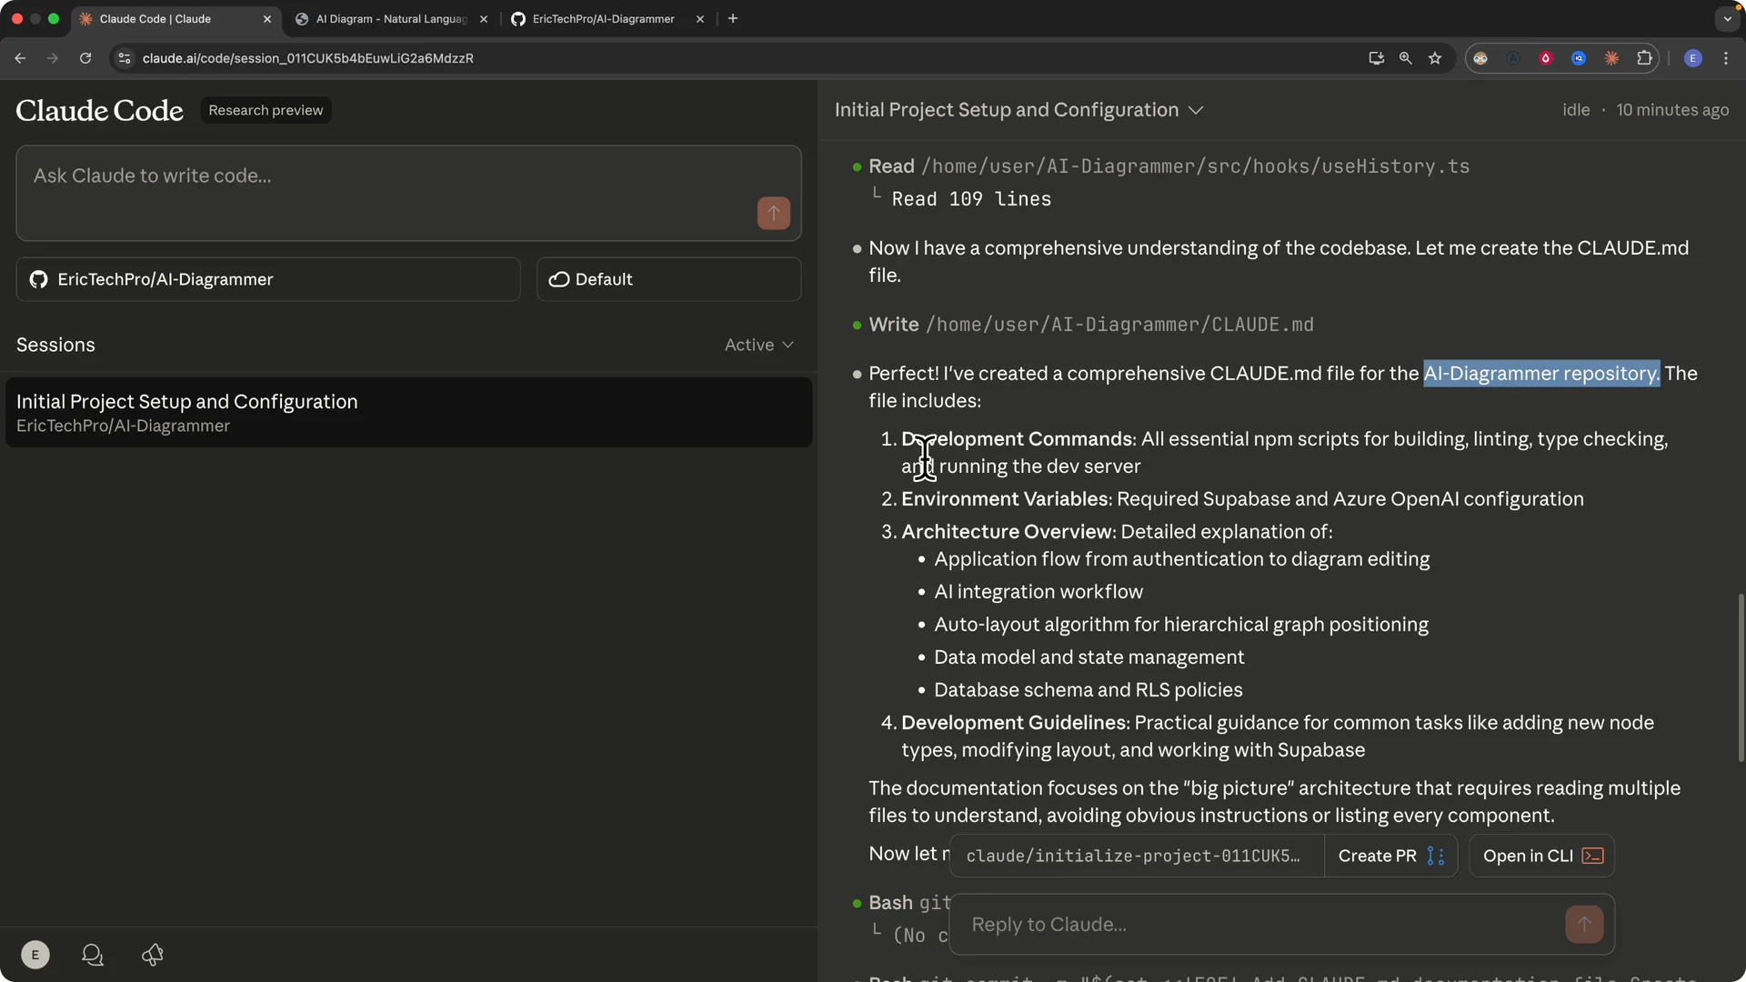
Task: Click the Claude Code logo heading
Action: 99,110
